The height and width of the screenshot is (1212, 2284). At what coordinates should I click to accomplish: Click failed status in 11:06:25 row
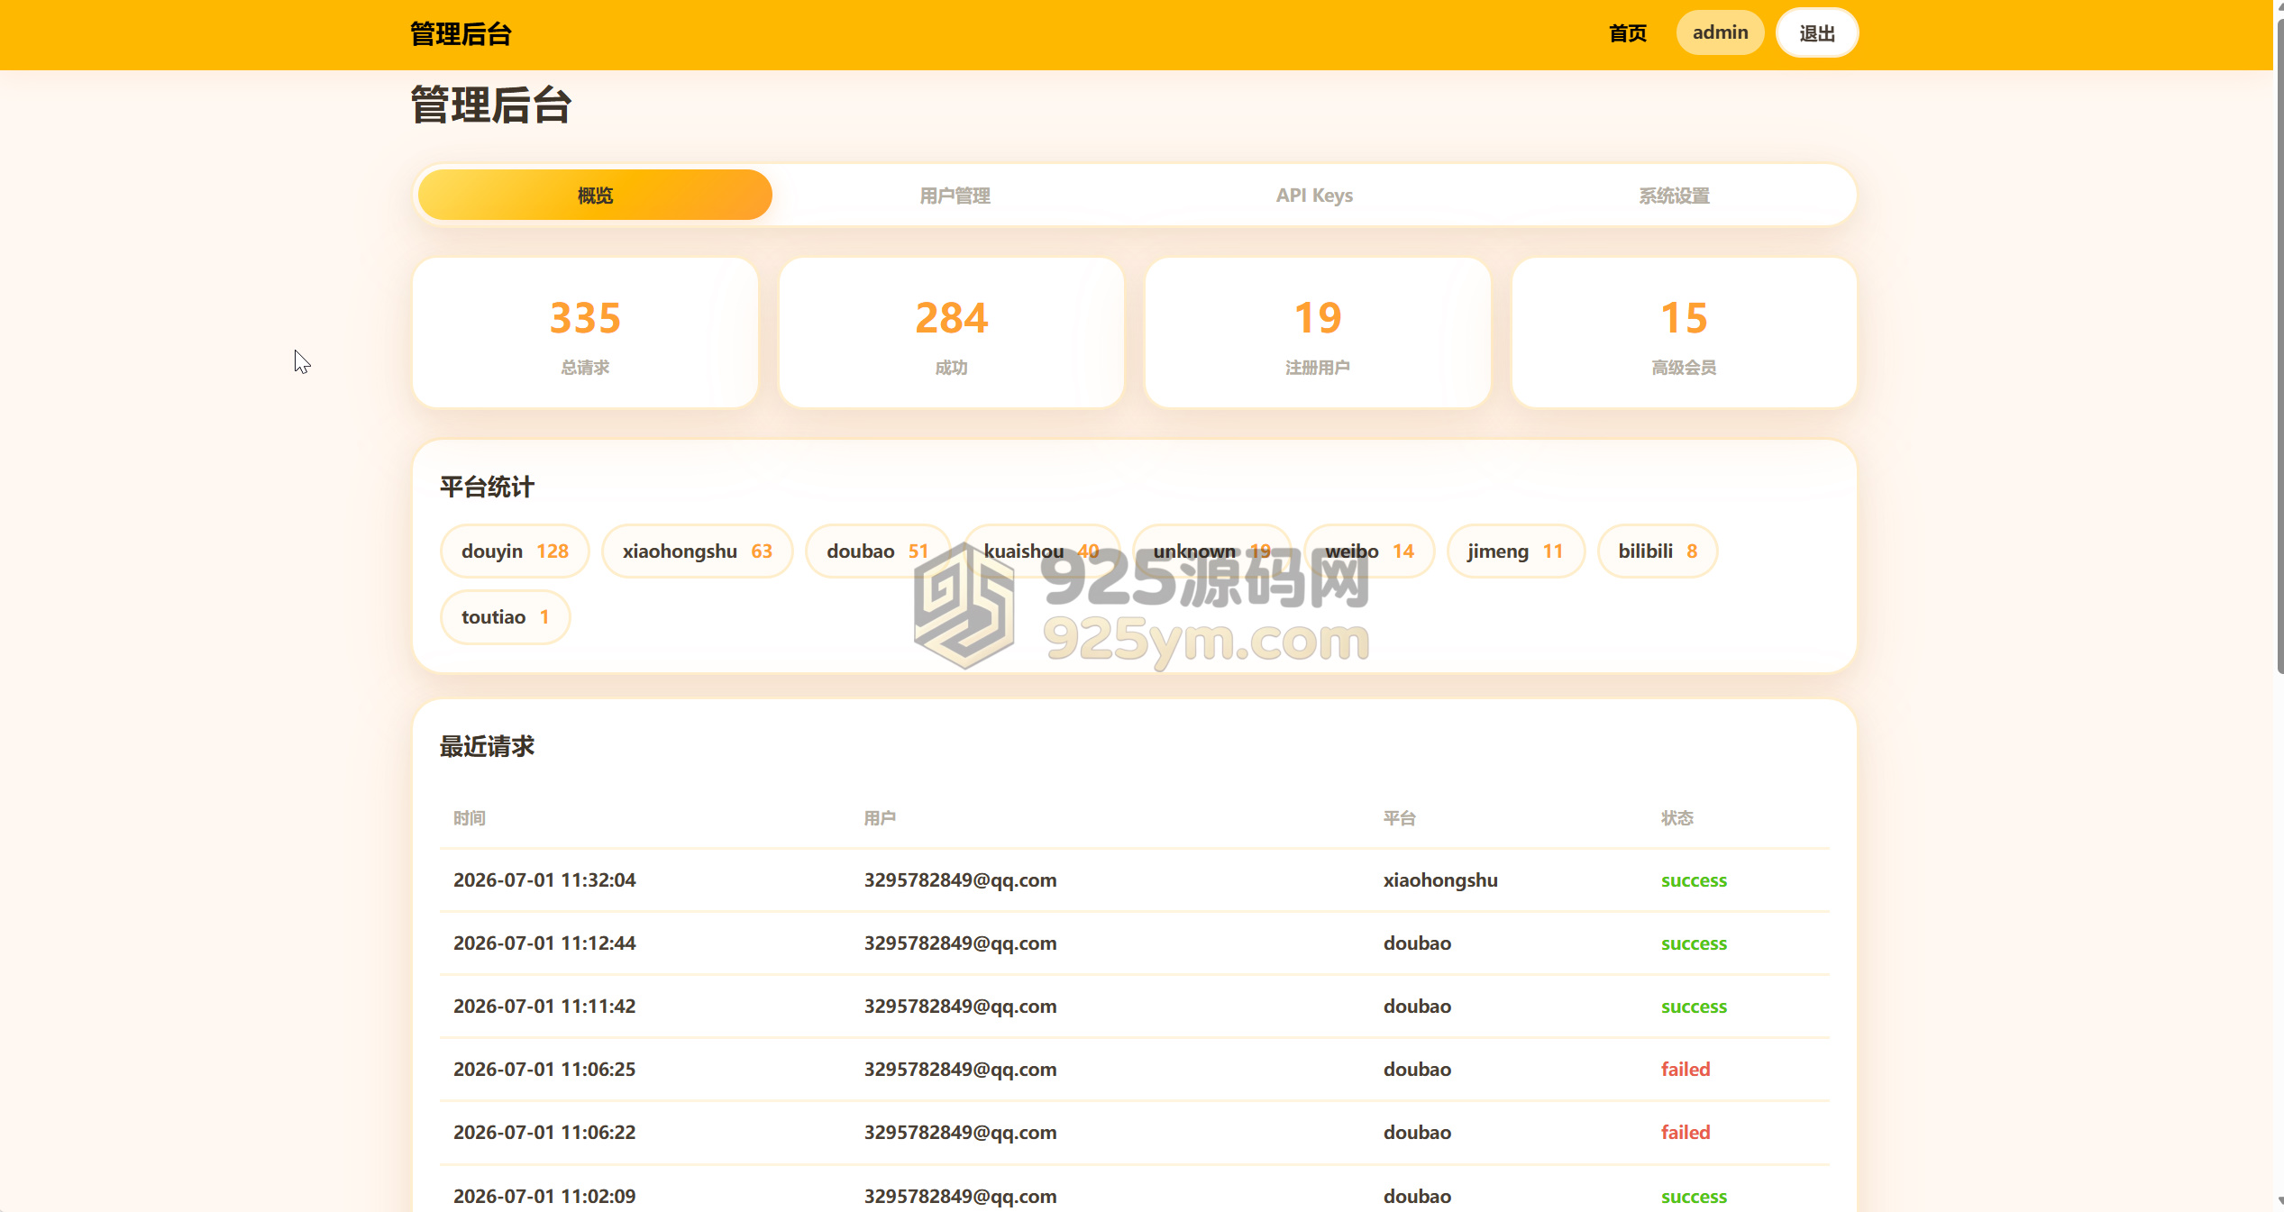tap(1686, 1070)
